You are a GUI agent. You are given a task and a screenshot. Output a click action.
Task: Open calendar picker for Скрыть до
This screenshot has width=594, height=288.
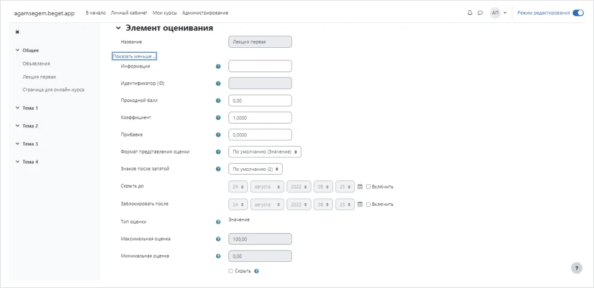pyautogui.click(x=360, y=187)
